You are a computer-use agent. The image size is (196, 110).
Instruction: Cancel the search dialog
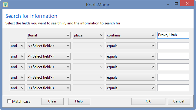point(179,102)
